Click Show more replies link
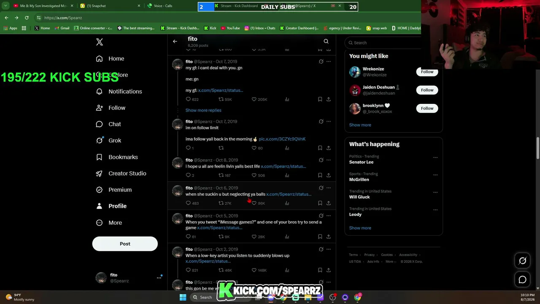540x304 pixels. (203, 110)
